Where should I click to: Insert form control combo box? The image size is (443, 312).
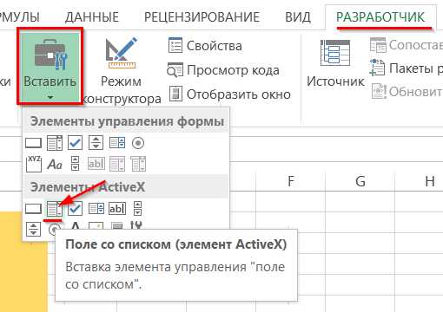(55, 143)
